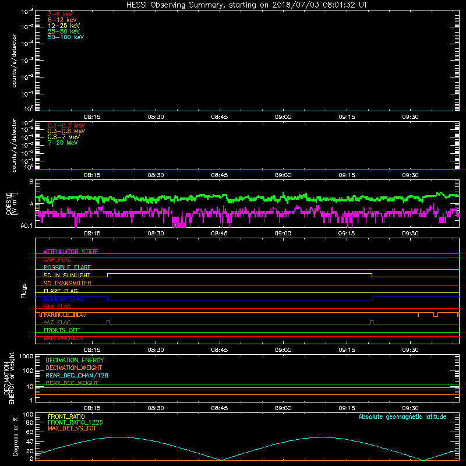The width and height of the screenshot is (466, 466).
Task: Select the ATTENUATOR_STATE flag label
Action: [70, 252]
